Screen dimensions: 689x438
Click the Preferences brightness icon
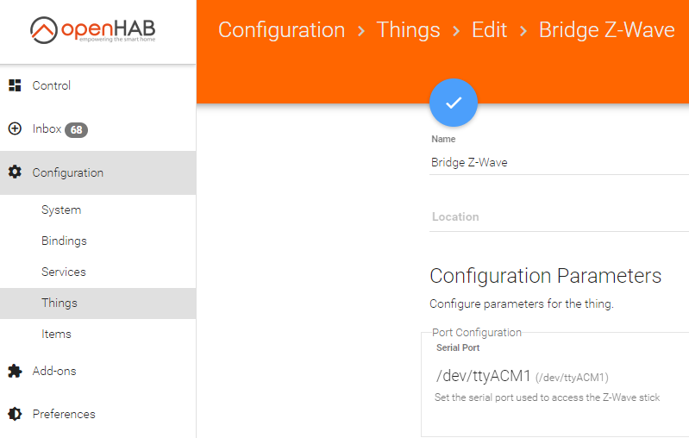(x=15, y=414)
